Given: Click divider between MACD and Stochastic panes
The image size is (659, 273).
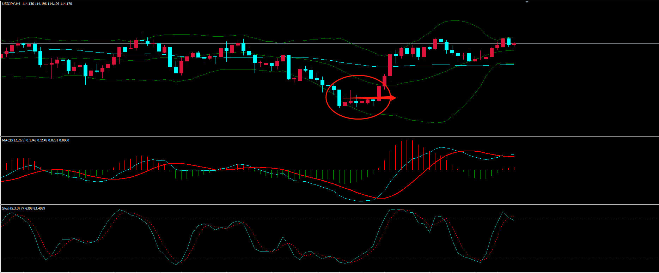Looking at the screenshot, I should (329, 205).
